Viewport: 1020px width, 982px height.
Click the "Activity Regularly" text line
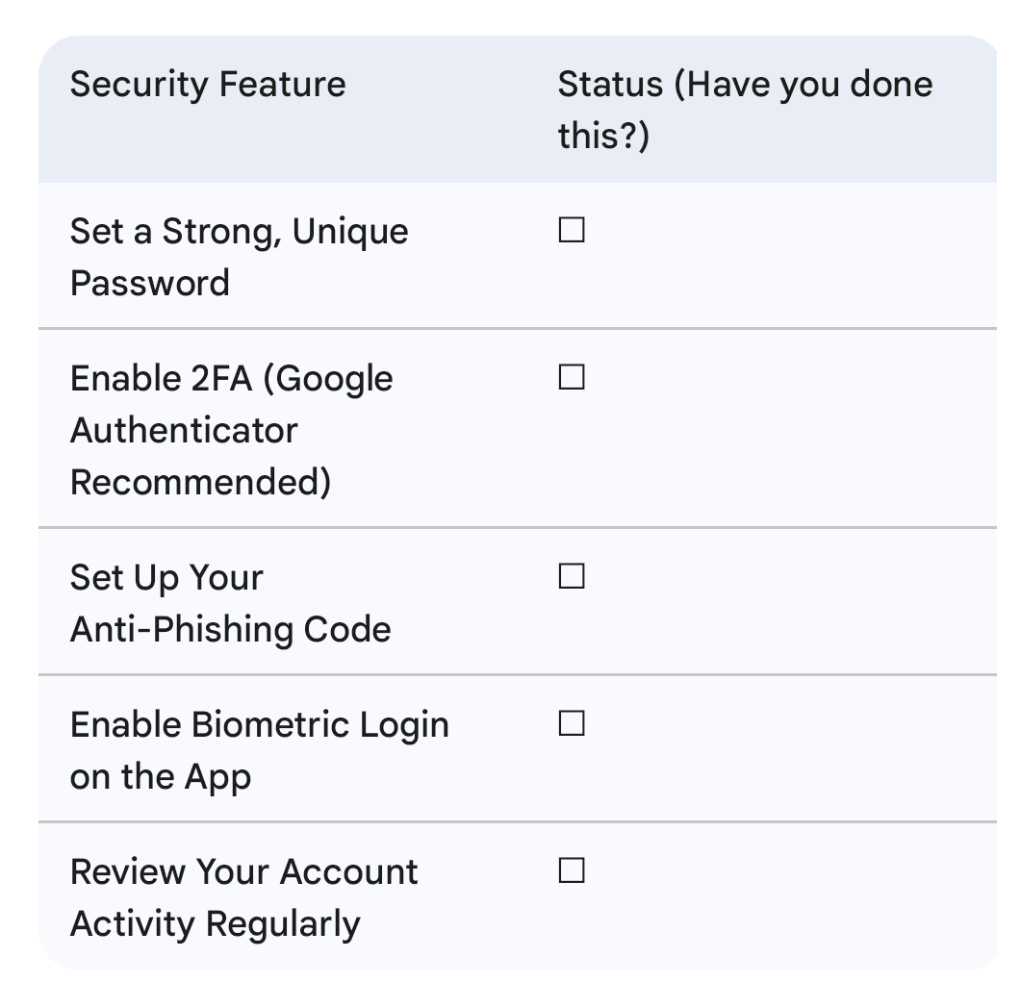216,923
